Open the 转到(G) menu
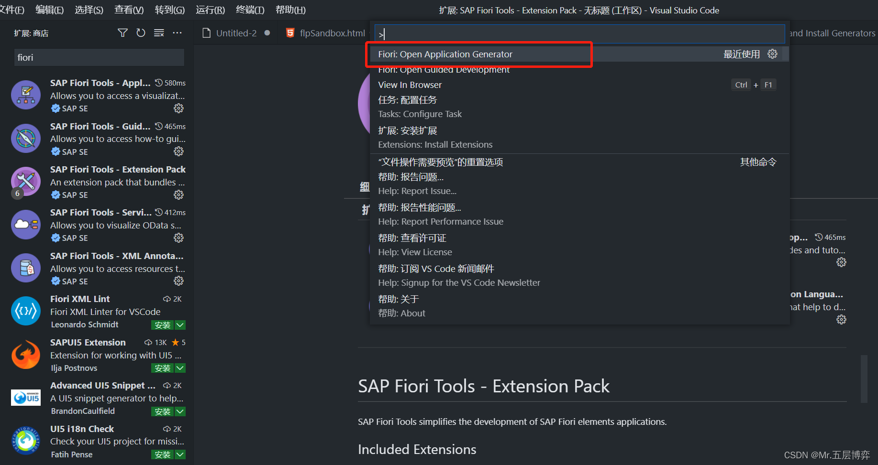This screenshot has width=878, height=465. (170, 10)
